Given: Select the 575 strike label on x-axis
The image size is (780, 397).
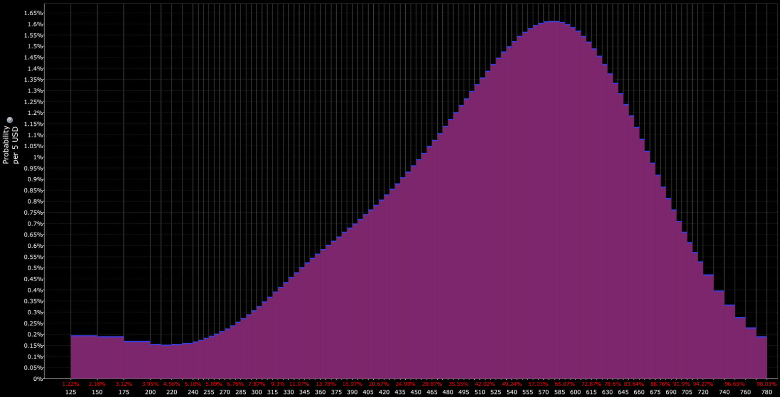Looking at the screenshot, I should point(549,392).
